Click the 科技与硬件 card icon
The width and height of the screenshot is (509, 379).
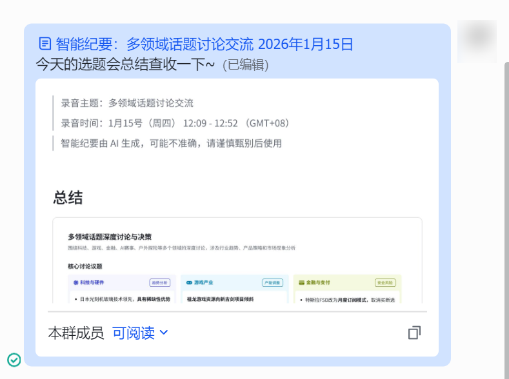75,283
